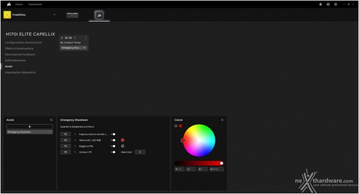The image size is (359, 194).
Task: Open Illuminazione hardware section
Action: coord(20,55)
